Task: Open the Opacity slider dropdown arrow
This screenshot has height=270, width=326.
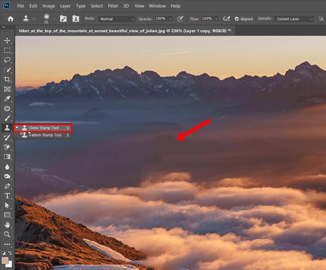Action: coord(171,19)
